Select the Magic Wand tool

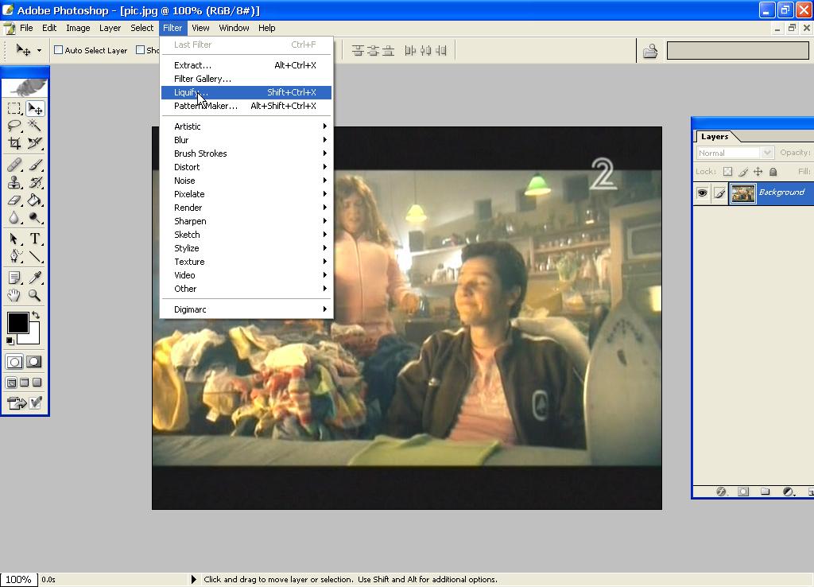[x=35, y=126]
